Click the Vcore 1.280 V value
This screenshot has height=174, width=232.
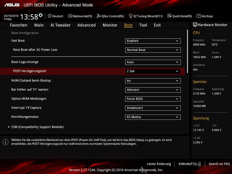pyautogui.click(x=216, y=57)
